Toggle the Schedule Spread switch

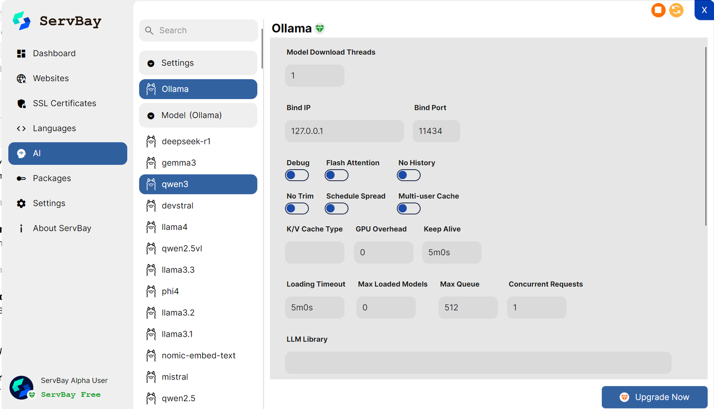337,209
